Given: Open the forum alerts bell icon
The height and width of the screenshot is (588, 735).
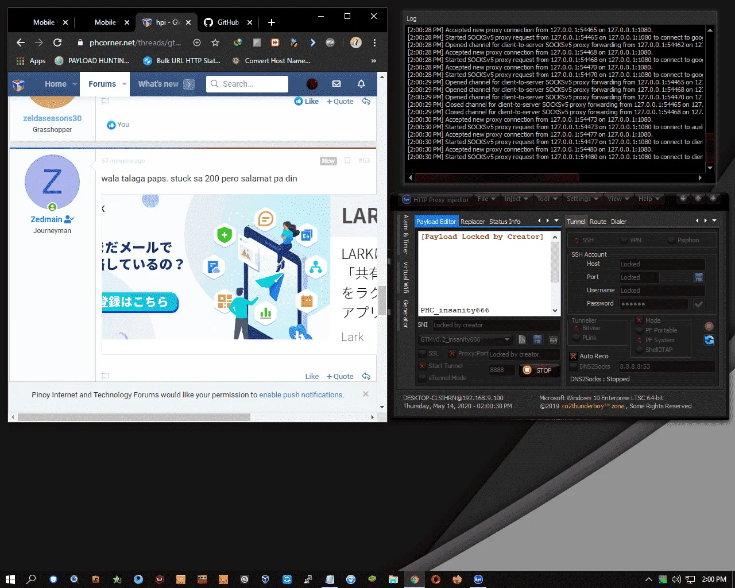Looking at the screenshot, I should click(361, 84).
